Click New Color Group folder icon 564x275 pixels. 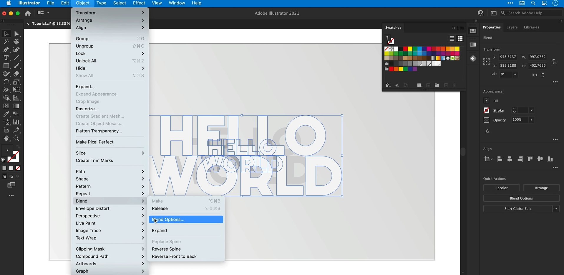click(x=437, y=85)
